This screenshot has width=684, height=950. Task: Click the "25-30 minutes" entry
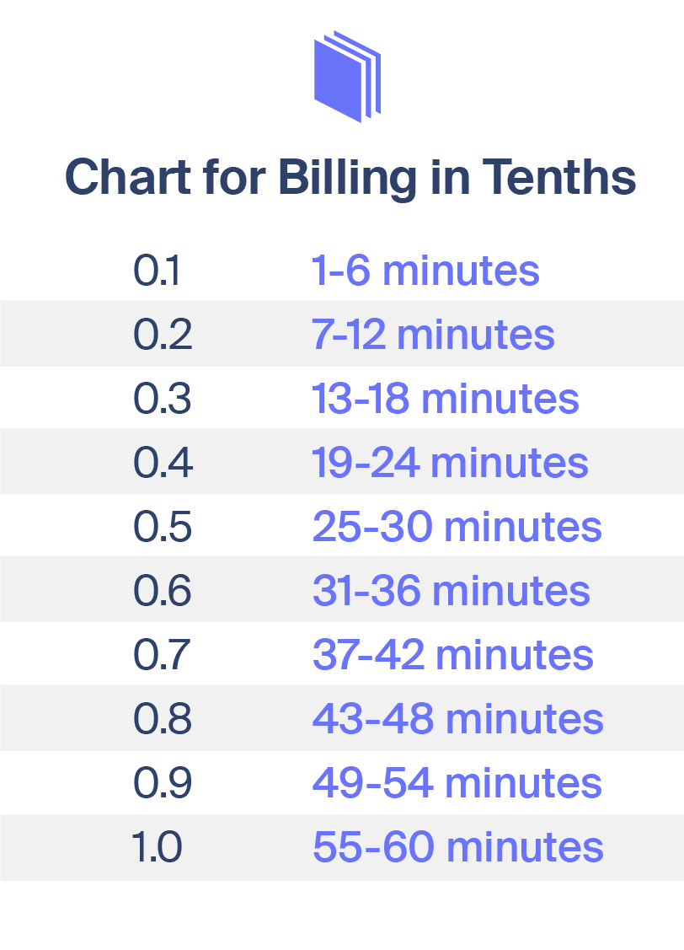click(457, 528)
